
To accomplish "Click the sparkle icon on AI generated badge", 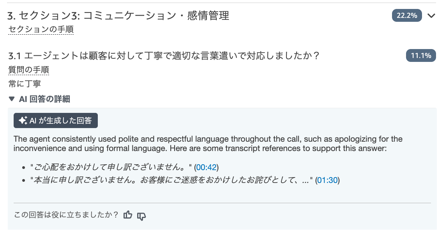I will coord(23,121).
